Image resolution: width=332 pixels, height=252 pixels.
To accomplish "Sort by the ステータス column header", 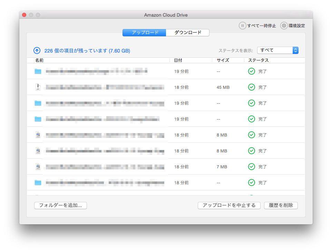I will pyautogui.click(x=258, y=60).
